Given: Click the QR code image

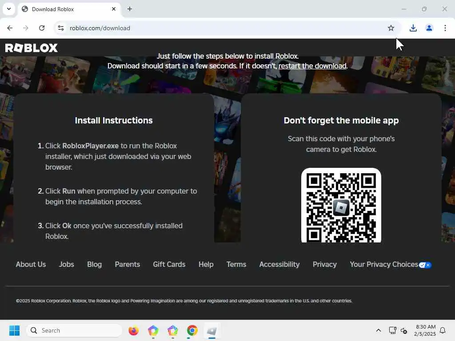Looking at the screenshot, I should click(x=341, y=205).
